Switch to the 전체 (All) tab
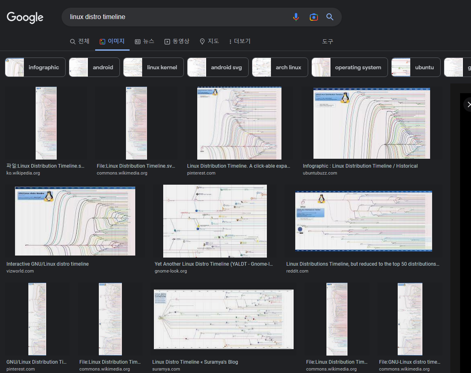 pos(80,41)
